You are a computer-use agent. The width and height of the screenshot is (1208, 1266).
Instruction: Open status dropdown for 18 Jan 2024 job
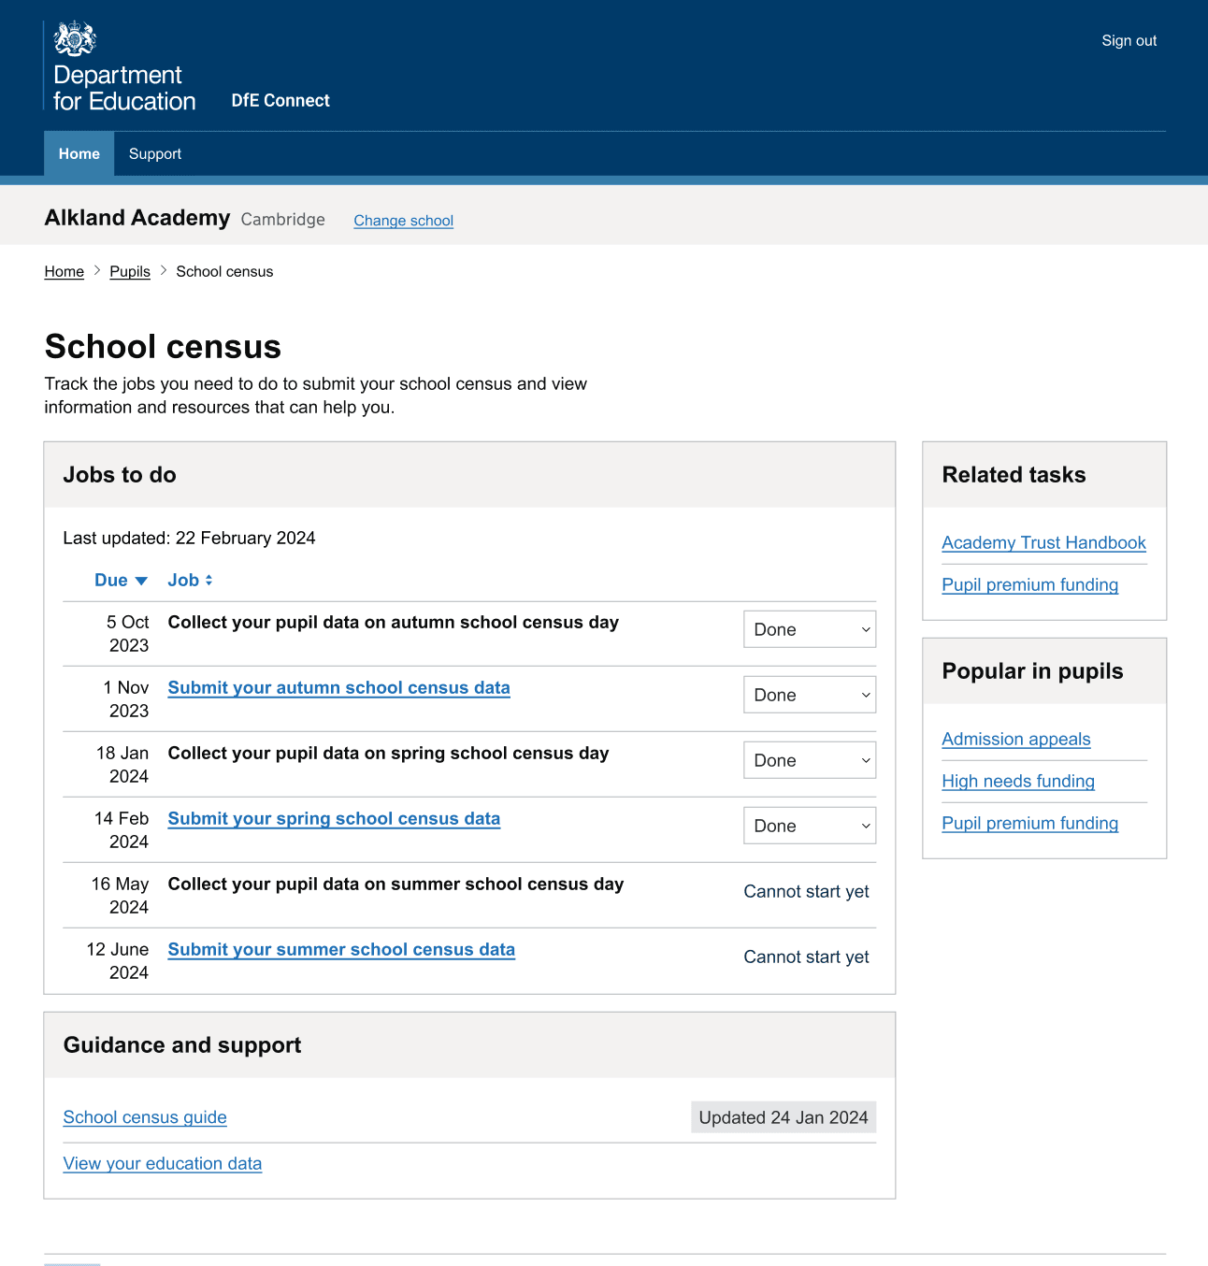coord(810,760)
